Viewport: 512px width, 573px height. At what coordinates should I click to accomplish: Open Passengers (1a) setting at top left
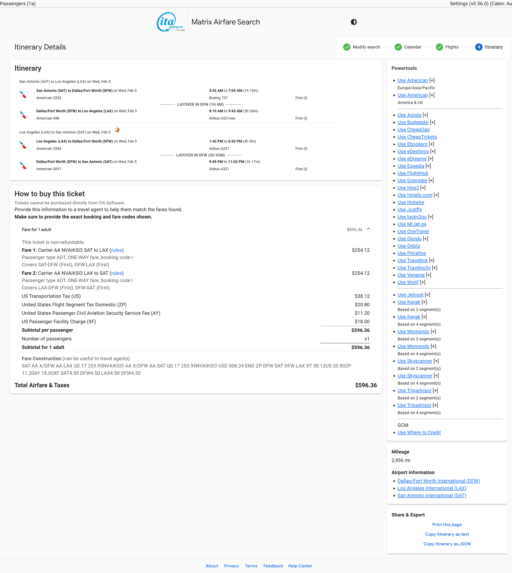(x=18, y=3)
